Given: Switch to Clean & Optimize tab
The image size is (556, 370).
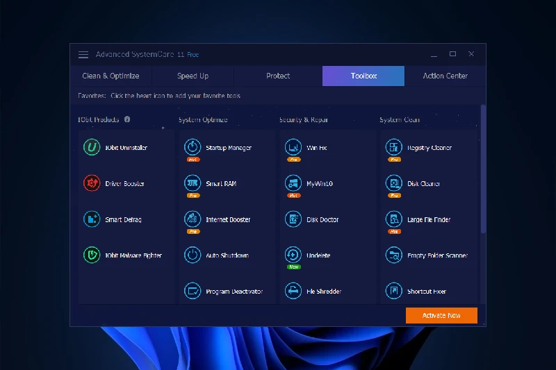Looking at the screenshot, I should coord(111,76).
